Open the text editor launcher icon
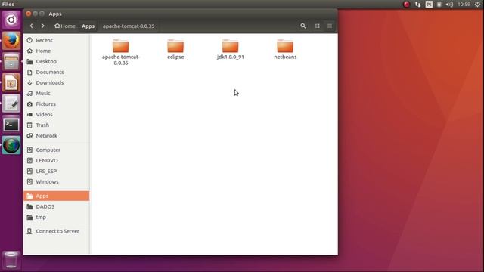Image resolution: width=484 pixels, height=272 pixels. pos(11,104)
